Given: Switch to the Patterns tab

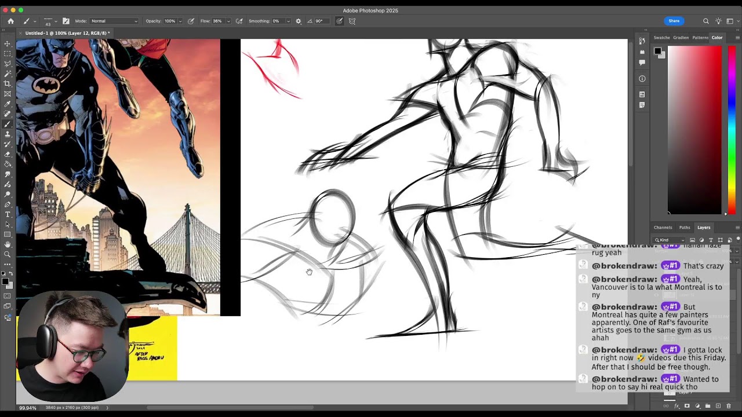Looking at the screenshot, I should pos(700,38).
